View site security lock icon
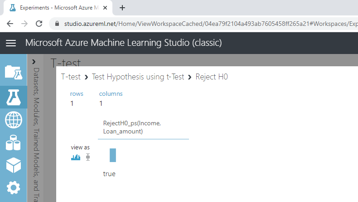This screenshot has width=358, height=202. 57,24
